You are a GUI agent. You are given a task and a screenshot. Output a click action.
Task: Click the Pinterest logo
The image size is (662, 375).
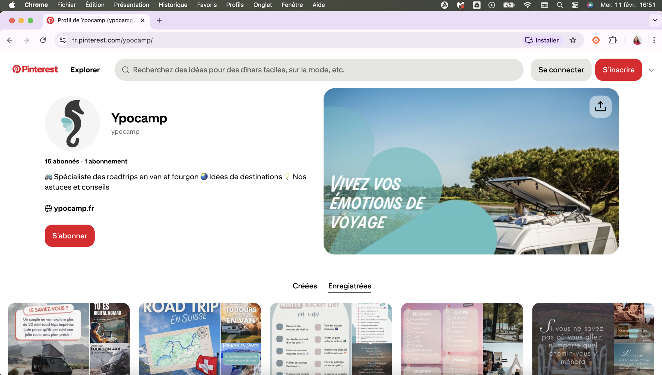click(x=35, y=69)
